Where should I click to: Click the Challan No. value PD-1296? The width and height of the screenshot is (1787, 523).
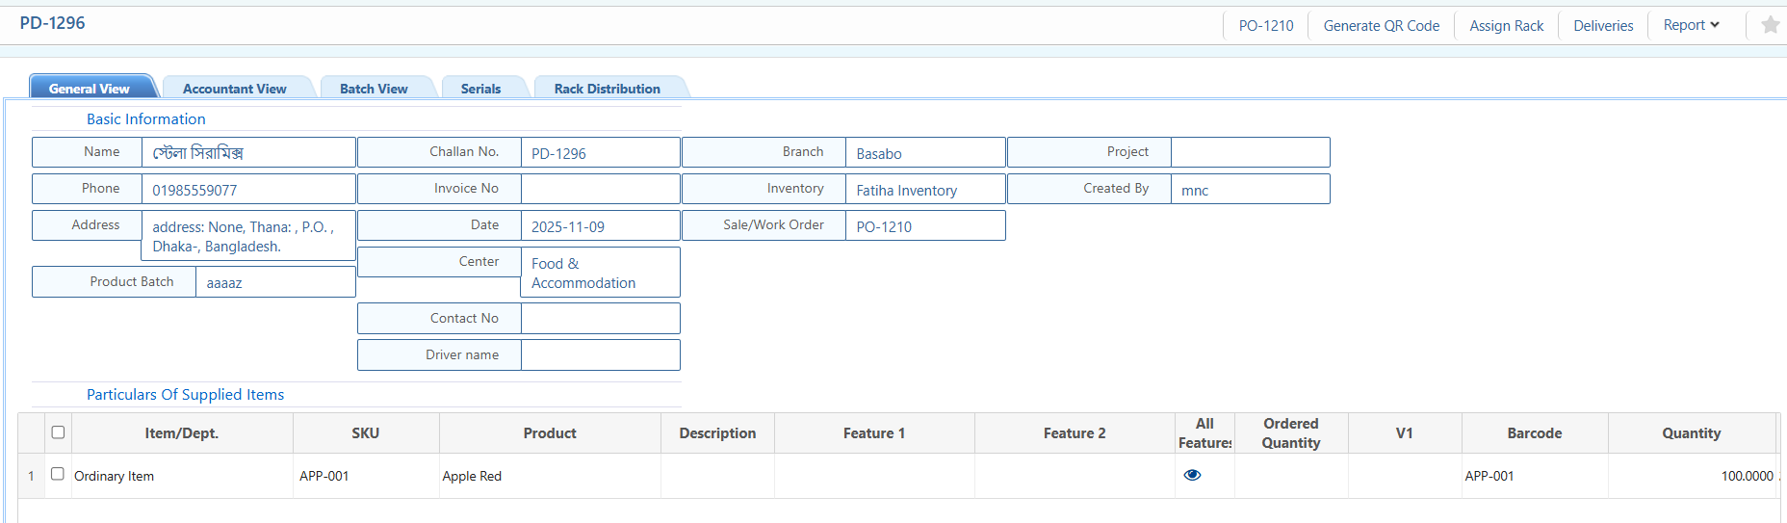[x=558, y=153]
